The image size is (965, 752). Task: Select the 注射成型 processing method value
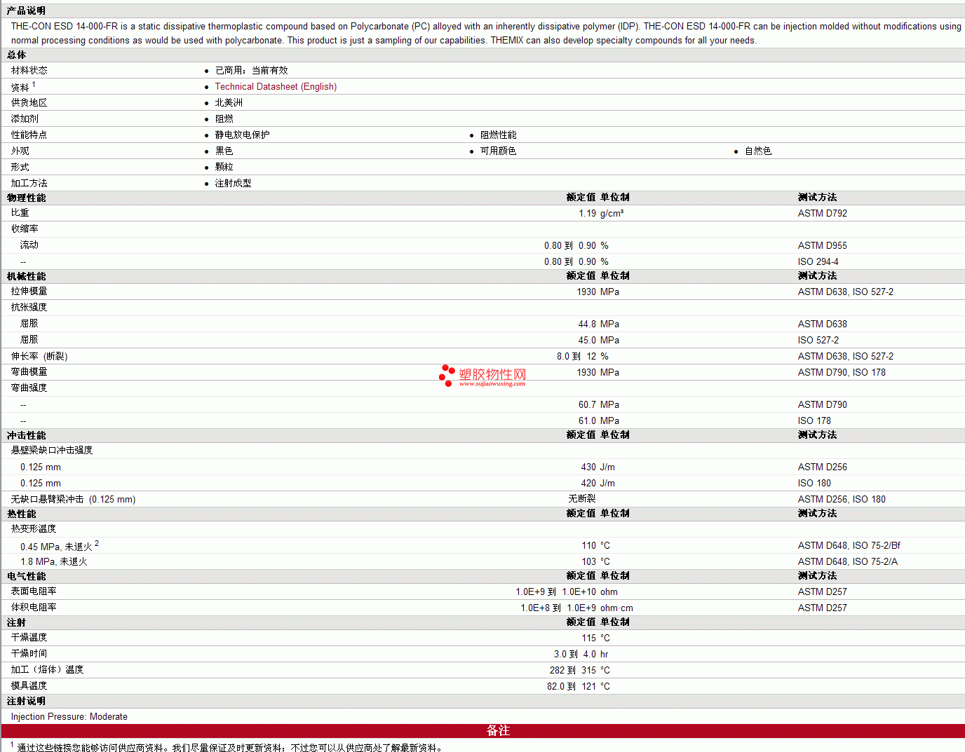pyautogui.click(x=233, y=184)
